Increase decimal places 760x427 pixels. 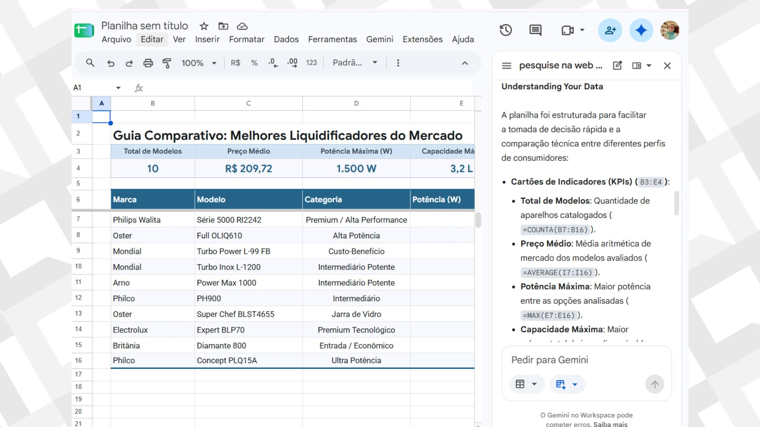coord(293,63)
